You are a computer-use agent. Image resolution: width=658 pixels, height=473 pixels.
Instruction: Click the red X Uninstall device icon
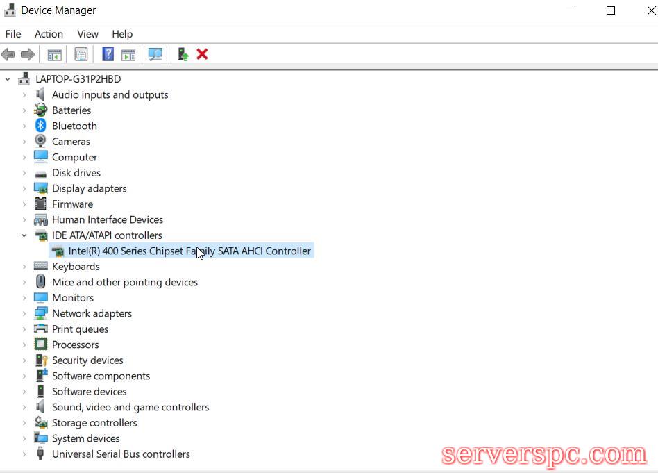tap(202, 54)
